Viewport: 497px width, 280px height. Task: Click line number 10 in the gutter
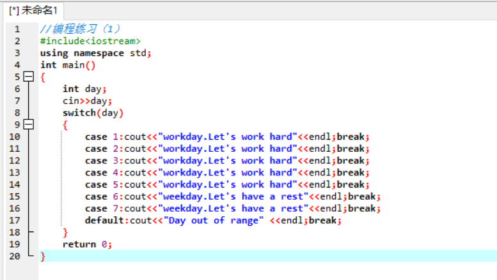(x=15, y=137)
